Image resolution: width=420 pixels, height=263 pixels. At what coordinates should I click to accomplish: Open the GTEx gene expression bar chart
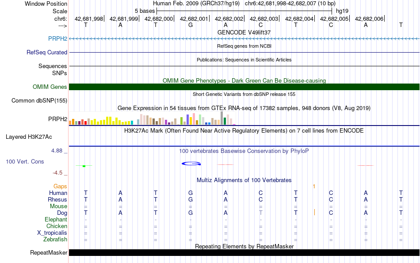click(153, 119)
